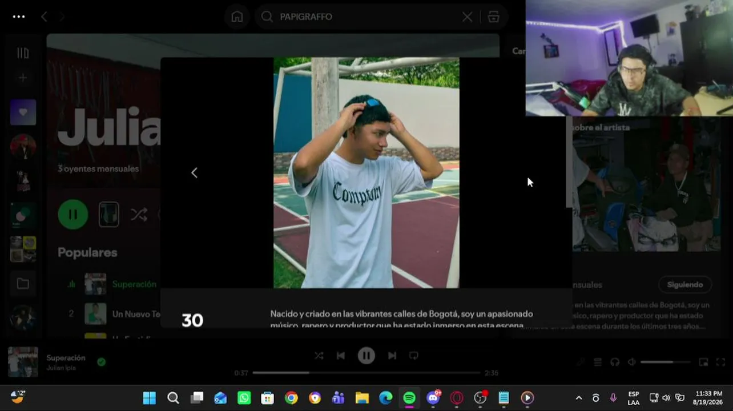Create a new playlist with plus icon
The width and height of the screenshot is (733, 411).
[x=23, y=78]
